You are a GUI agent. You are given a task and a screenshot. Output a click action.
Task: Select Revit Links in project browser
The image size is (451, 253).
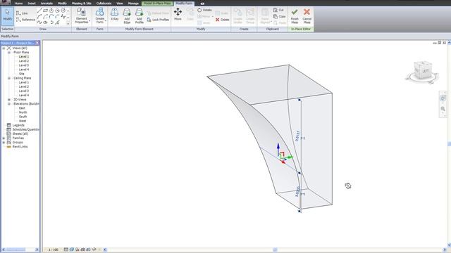pos(20,147)
